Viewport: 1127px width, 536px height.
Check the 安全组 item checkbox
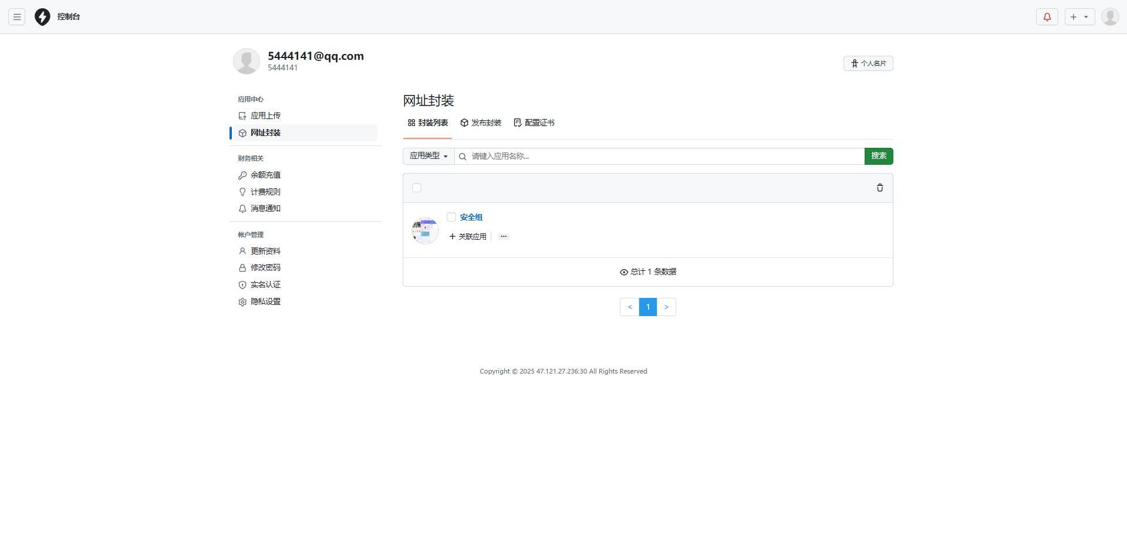(x=451, y=218)
